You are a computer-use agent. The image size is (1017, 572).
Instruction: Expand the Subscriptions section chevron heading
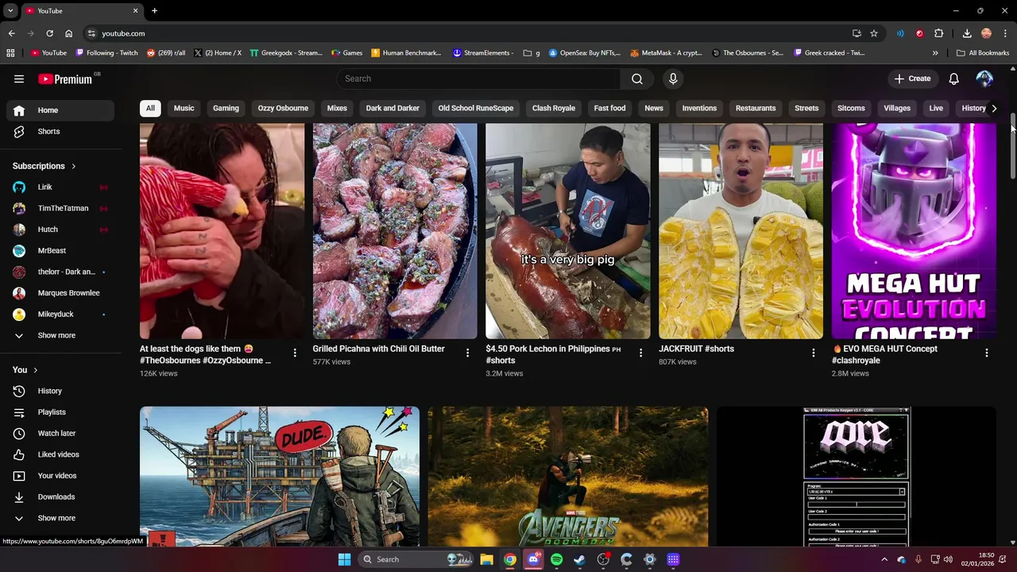44,166
